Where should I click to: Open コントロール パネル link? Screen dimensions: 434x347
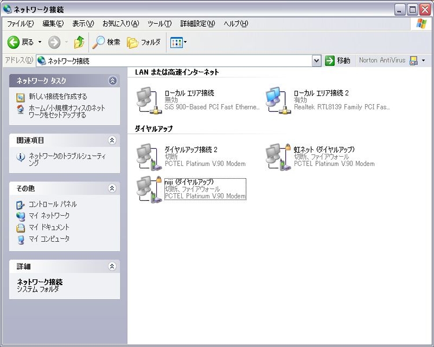point(53,204)
